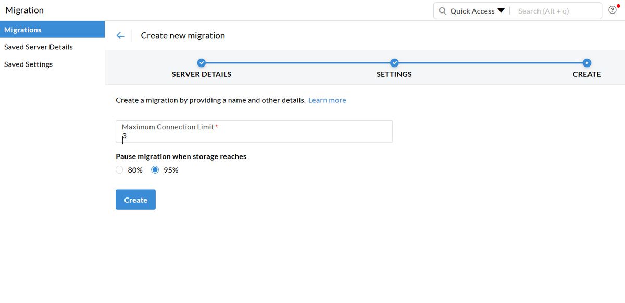Select the 95% storage radio button
This screenshot has width=625, height=303.
[x=155, y=169]
